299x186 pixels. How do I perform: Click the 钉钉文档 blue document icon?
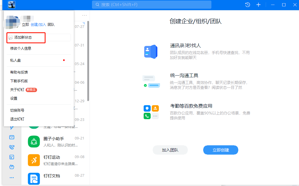[x=34, y=178]
